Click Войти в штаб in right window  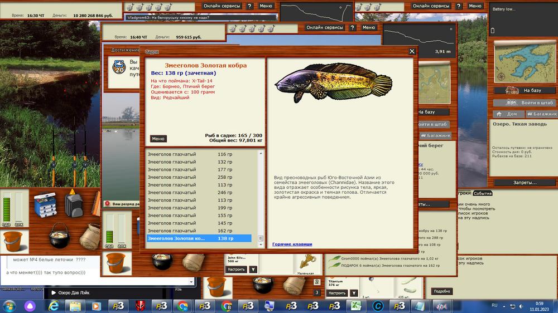tap(525, 102)
